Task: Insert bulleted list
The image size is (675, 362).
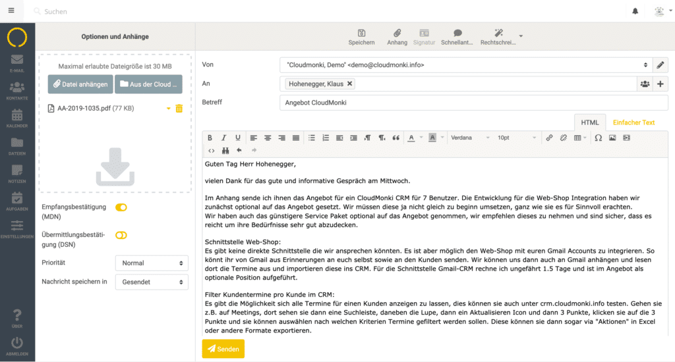Action: coord(312,138)
